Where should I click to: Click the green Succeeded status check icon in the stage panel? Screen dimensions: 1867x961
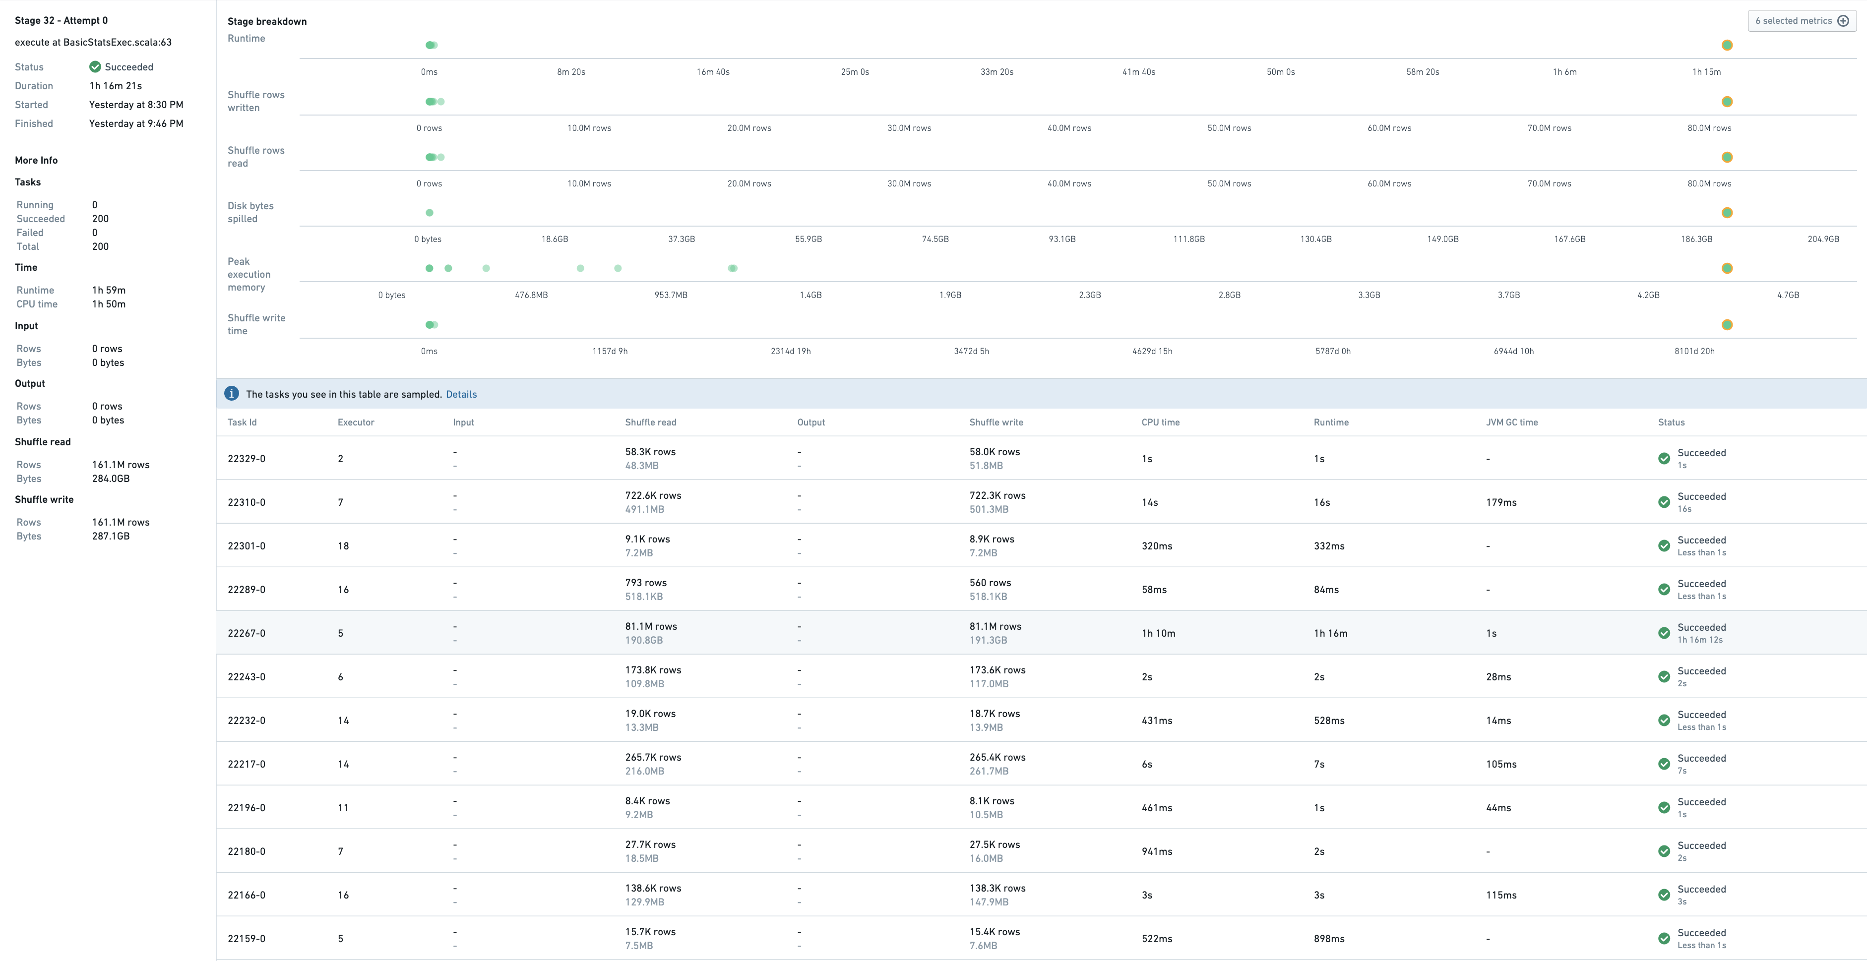pos(95,66)
